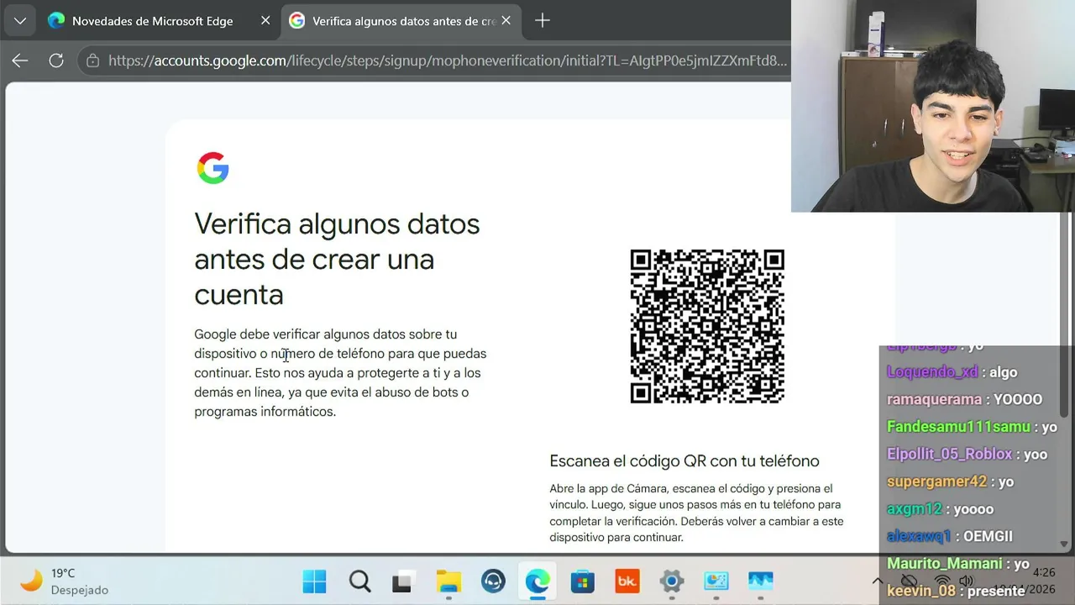
Task: Click chat message from alexawq1
Action: pyautogui.click(x=949, y=536)
